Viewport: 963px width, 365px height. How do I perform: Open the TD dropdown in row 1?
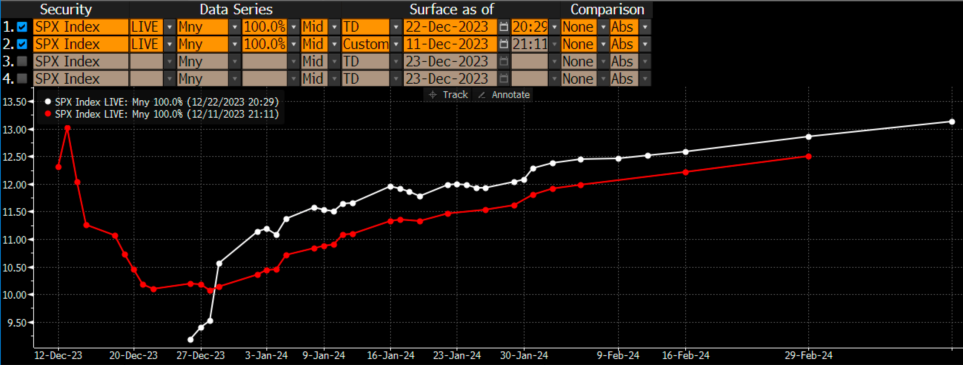[x=396, y=27]
